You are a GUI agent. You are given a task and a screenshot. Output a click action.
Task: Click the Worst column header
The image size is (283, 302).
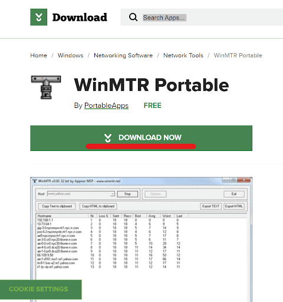tap(167, 216)
